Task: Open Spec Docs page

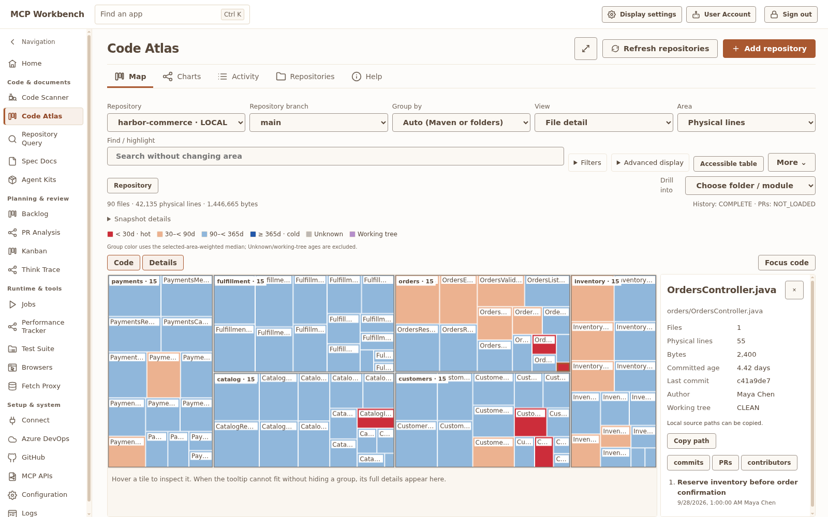Action: coord(43,161)
